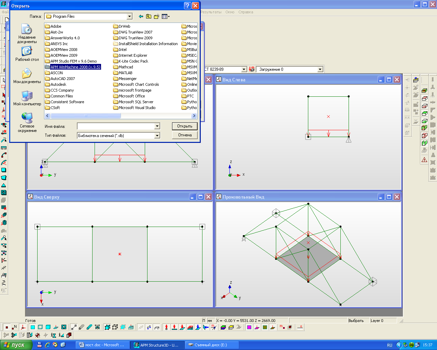The height and width of the screenshot is (350, 437).
Task: Click the Отмена button
Action: [185, 135]
